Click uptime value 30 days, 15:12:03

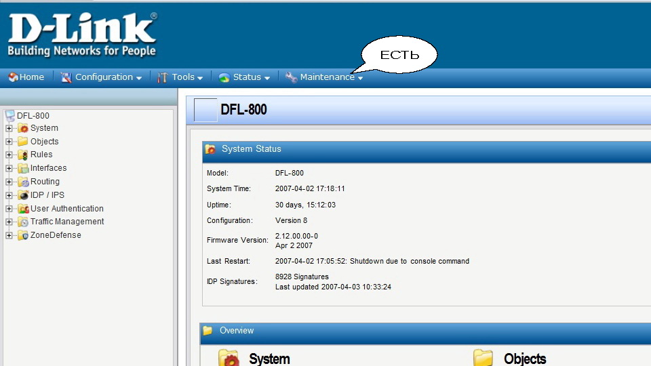click(305, 205)
